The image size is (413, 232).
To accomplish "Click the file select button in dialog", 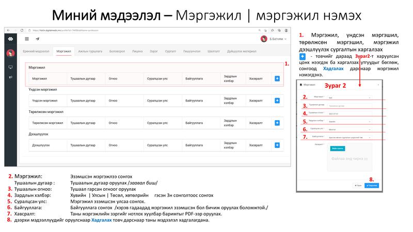I will pos(339,148).
